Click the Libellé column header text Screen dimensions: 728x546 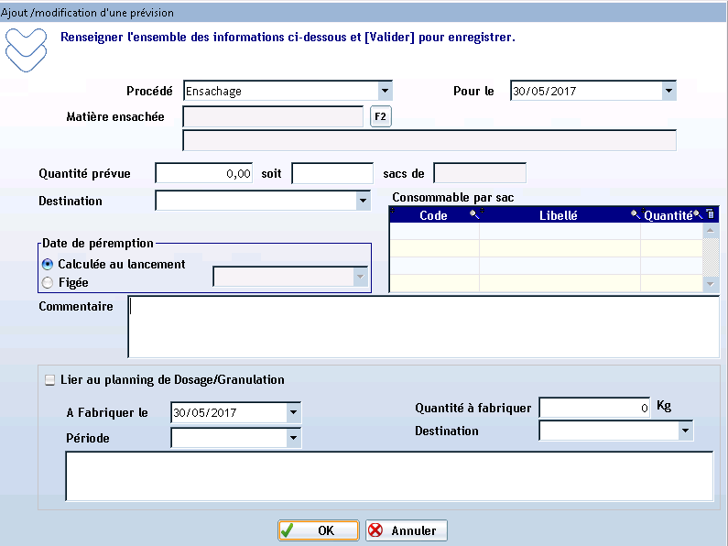point(558,215)
